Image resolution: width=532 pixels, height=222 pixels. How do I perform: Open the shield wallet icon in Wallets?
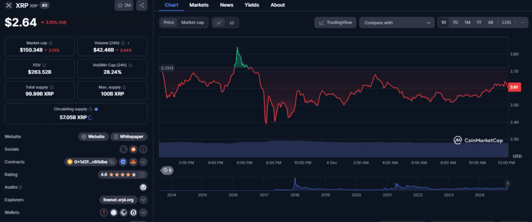point(114,213)
